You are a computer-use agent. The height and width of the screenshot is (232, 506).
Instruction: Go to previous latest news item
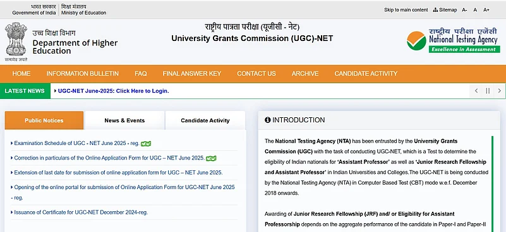[476, 91]
